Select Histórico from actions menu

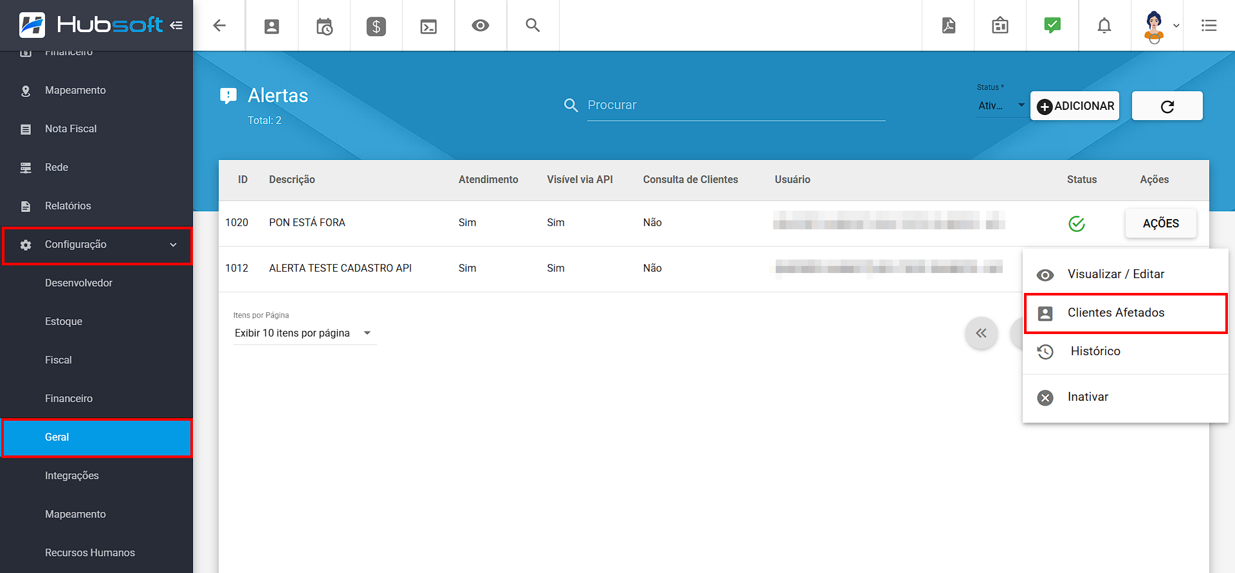click(1125, 351)
